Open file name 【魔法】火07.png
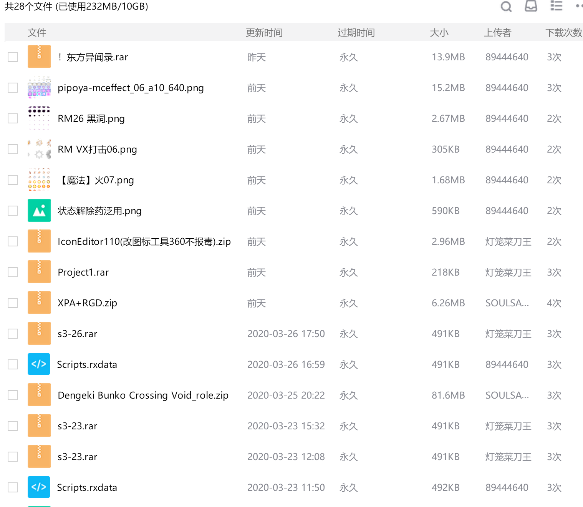The height and width of the screenshot is (507, 583). tap(96, 180)
